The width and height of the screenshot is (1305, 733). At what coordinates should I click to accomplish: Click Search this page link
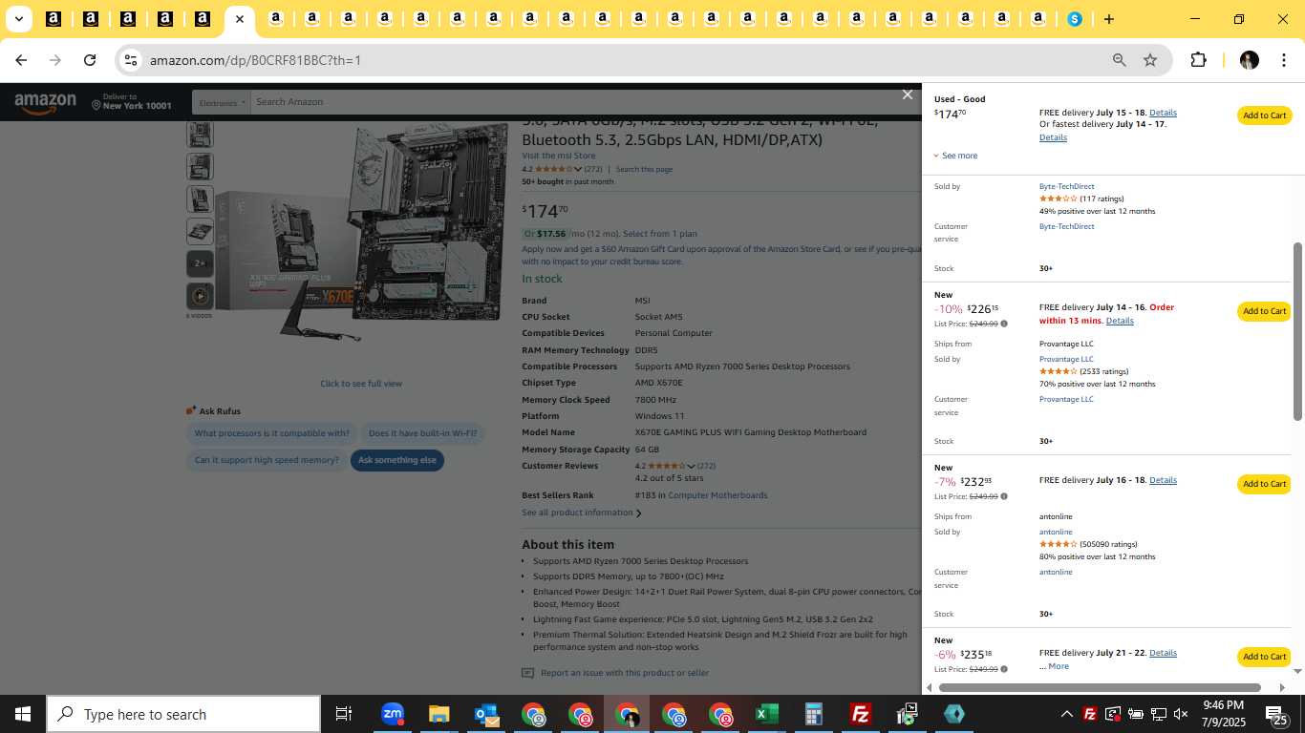click(644, 169)
